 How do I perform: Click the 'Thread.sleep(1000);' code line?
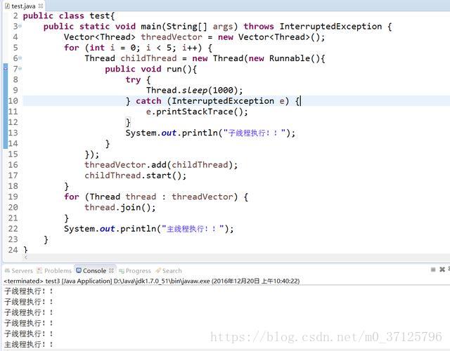(x=194, y=91)
